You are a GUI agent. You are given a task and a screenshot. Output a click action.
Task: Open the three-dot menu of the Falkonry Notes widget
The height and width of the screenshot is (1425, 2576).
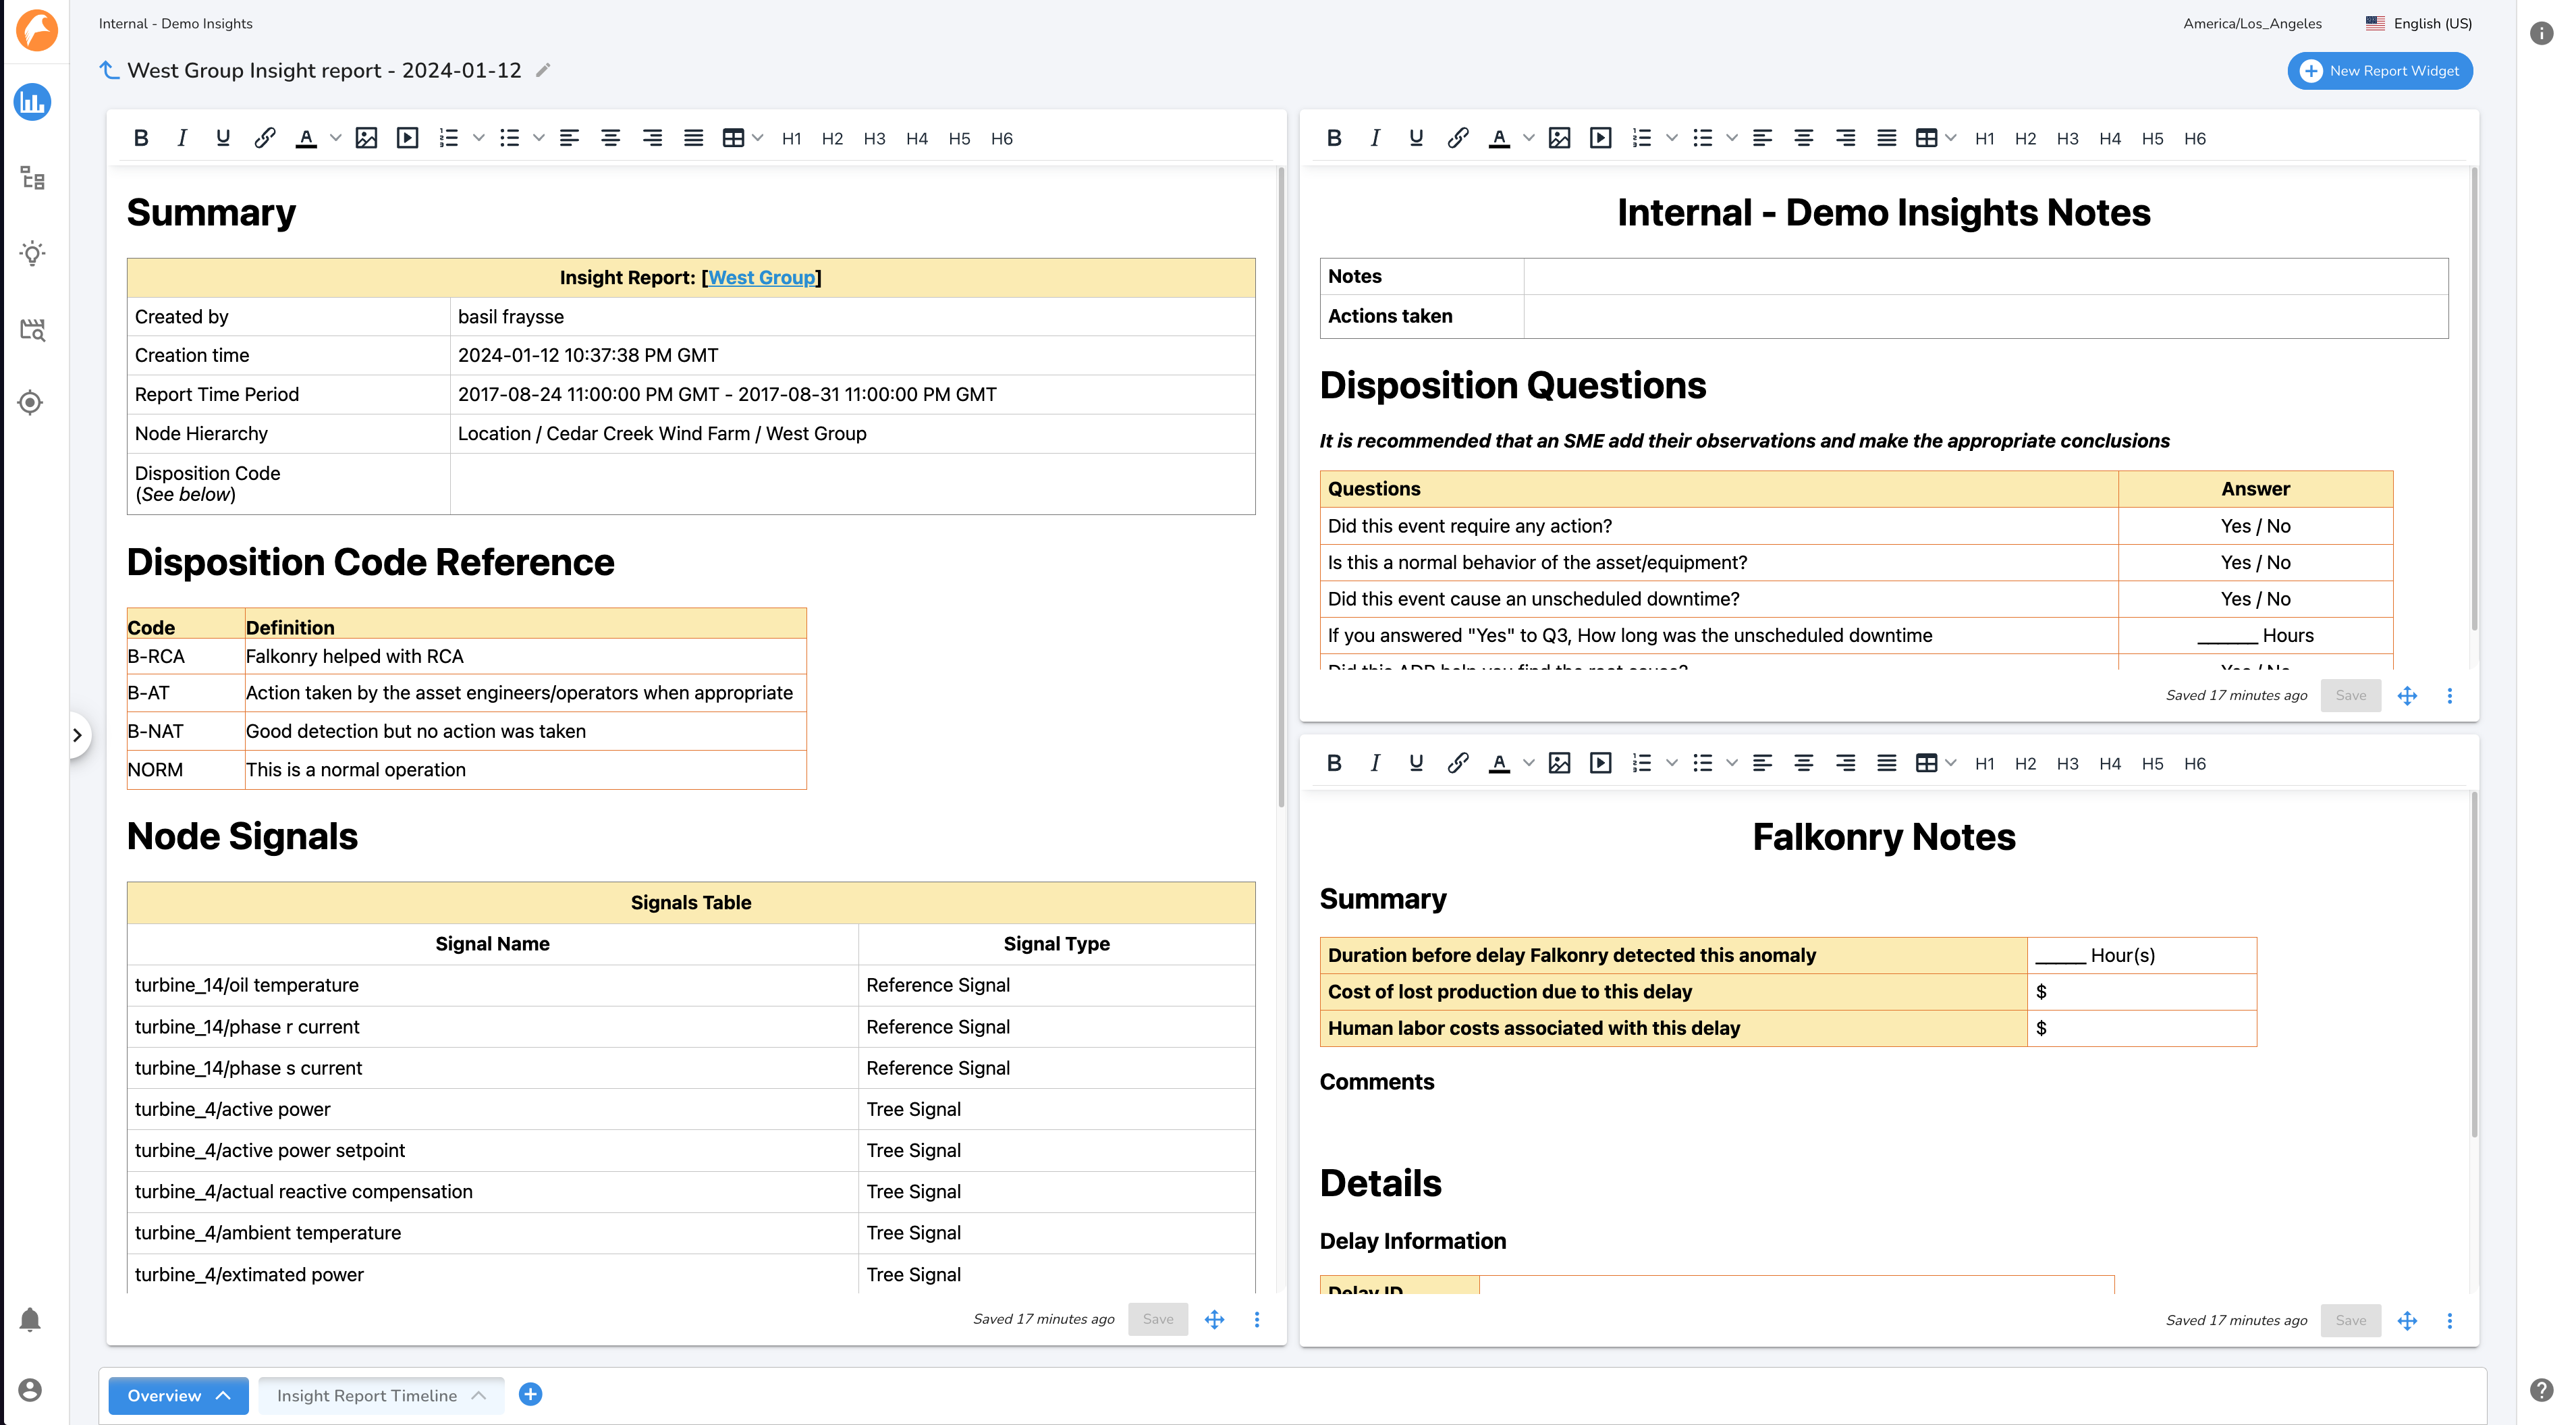(x=2449, y=1320)
